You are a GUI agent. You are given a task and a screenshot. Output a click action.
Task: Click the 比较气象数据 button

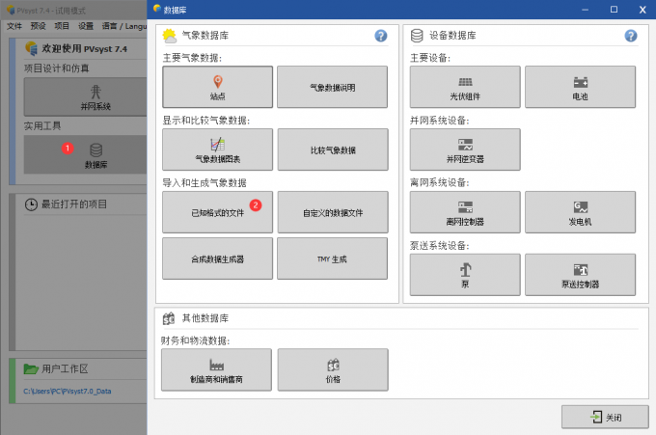(x=333, y=150)
